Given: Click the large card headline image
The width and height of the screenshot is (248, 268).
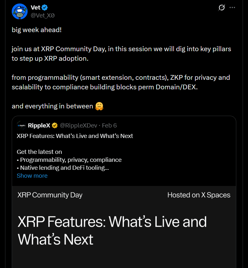Looking at the screenshot, I should point(112,230).
